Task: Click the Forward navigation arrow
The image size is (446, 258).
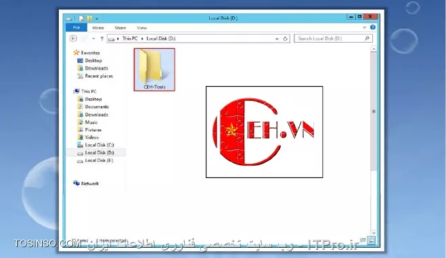Action: (84, 39)
